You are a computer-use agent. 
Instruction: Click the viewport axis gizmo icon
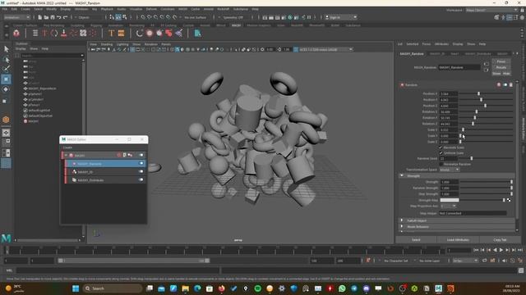click(x=97, y=234)
